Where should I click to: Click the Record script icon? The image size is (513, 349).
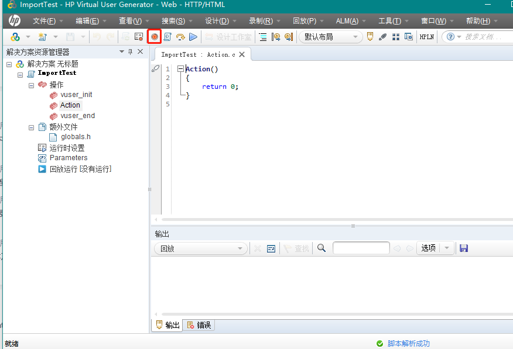coord(154,36)
